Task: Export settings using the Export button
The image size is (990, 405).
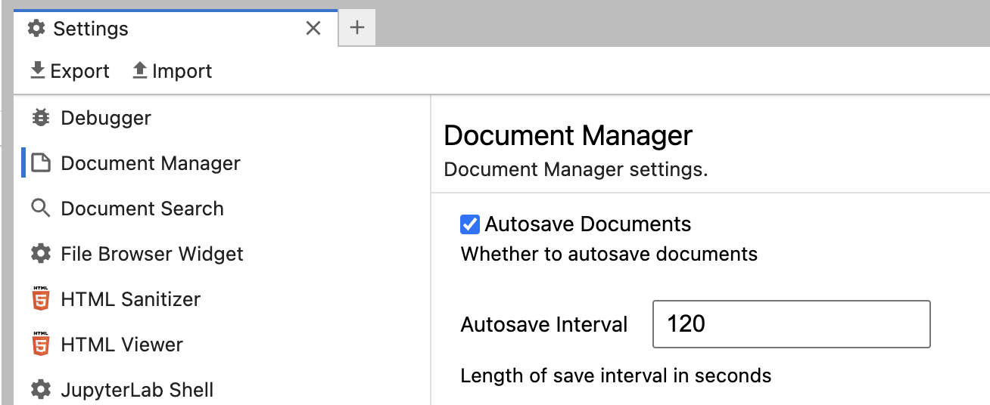Action: [x=70, y=71]
